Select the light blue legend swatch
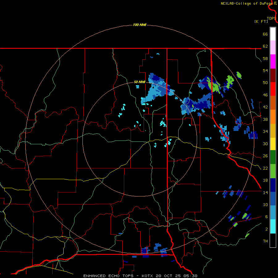This screenshot has height=278, width=278. [273, 213]
